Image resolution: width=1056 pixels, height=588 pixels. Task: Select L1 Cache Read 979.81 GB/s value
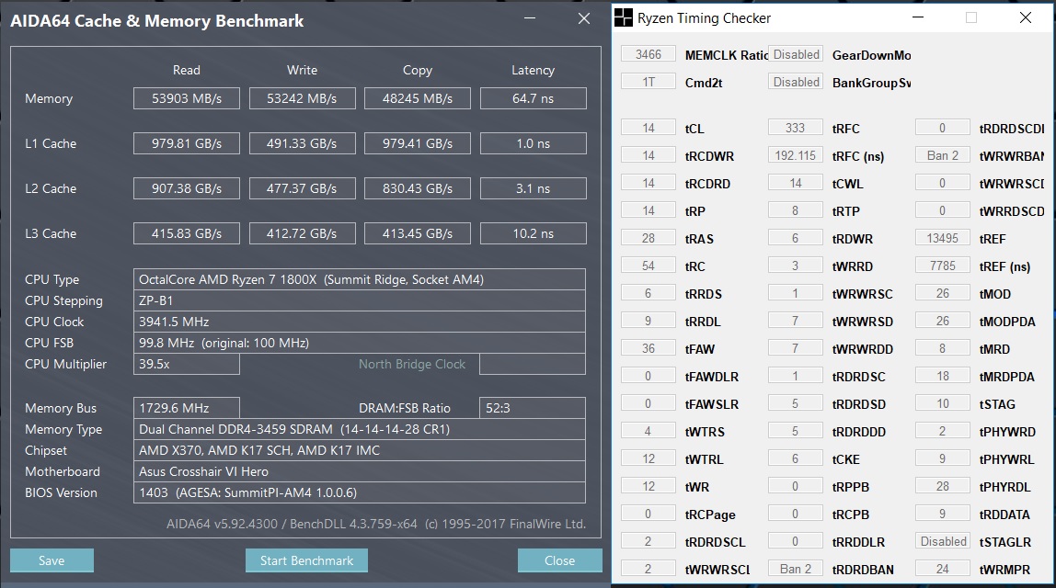click(187, 143)
